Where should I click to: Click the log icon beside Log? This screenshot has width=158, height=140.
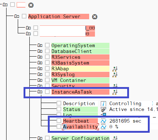coord(103,114)
